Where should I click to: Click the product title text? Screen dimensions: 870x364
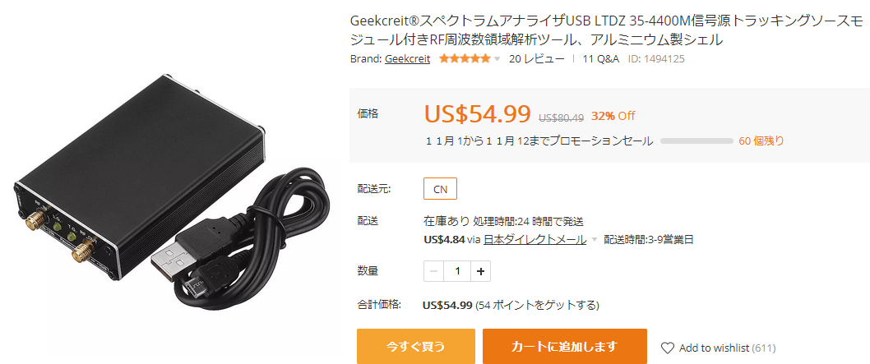tap(607, 30)
